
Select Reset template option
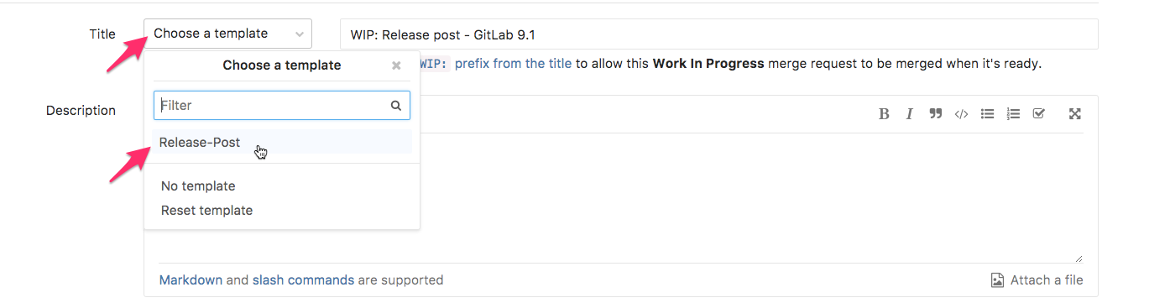pyautogui.click(x=206, y=211)
